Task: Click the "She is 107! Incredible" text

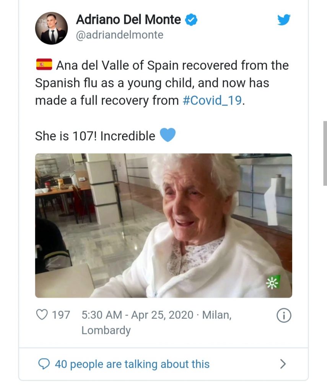Action: click(95, 136)
